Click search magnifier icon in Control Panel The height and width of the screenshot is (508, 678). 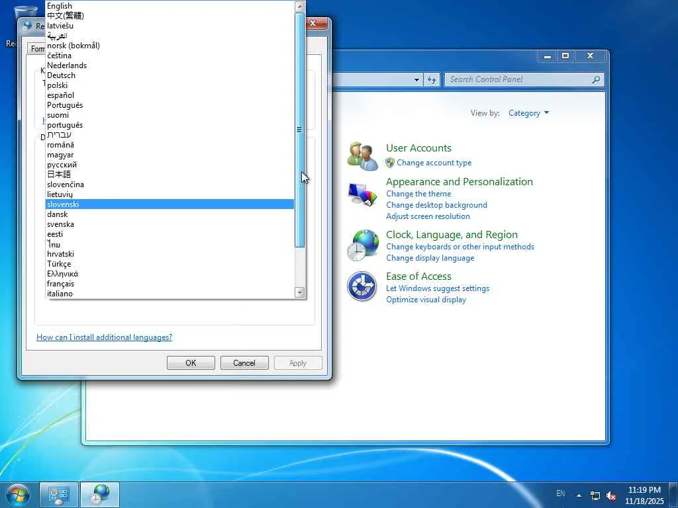point(597,79)
